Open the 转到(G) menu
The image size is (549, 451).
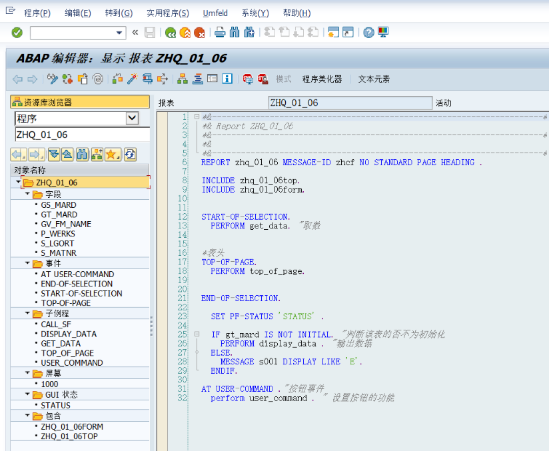[119, 13]
